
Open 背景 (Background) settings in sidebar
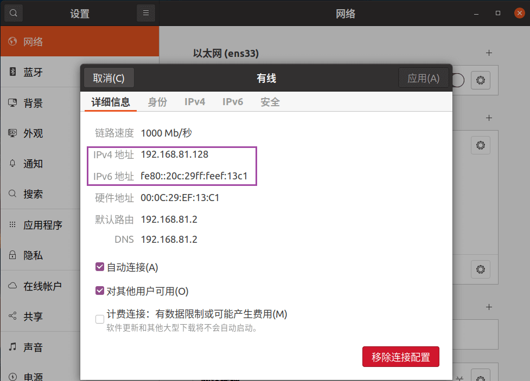[x=33, y=103]
